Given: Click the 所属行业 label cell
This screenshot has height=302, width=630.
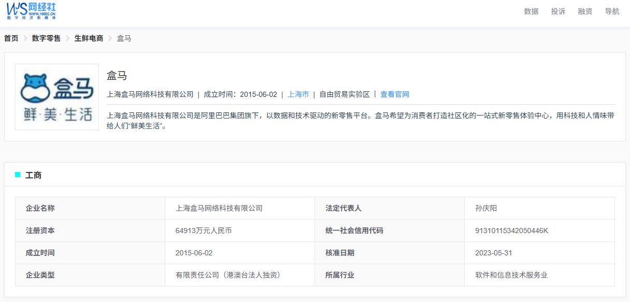Looking at the screenshot, I should tap(390, 275).
